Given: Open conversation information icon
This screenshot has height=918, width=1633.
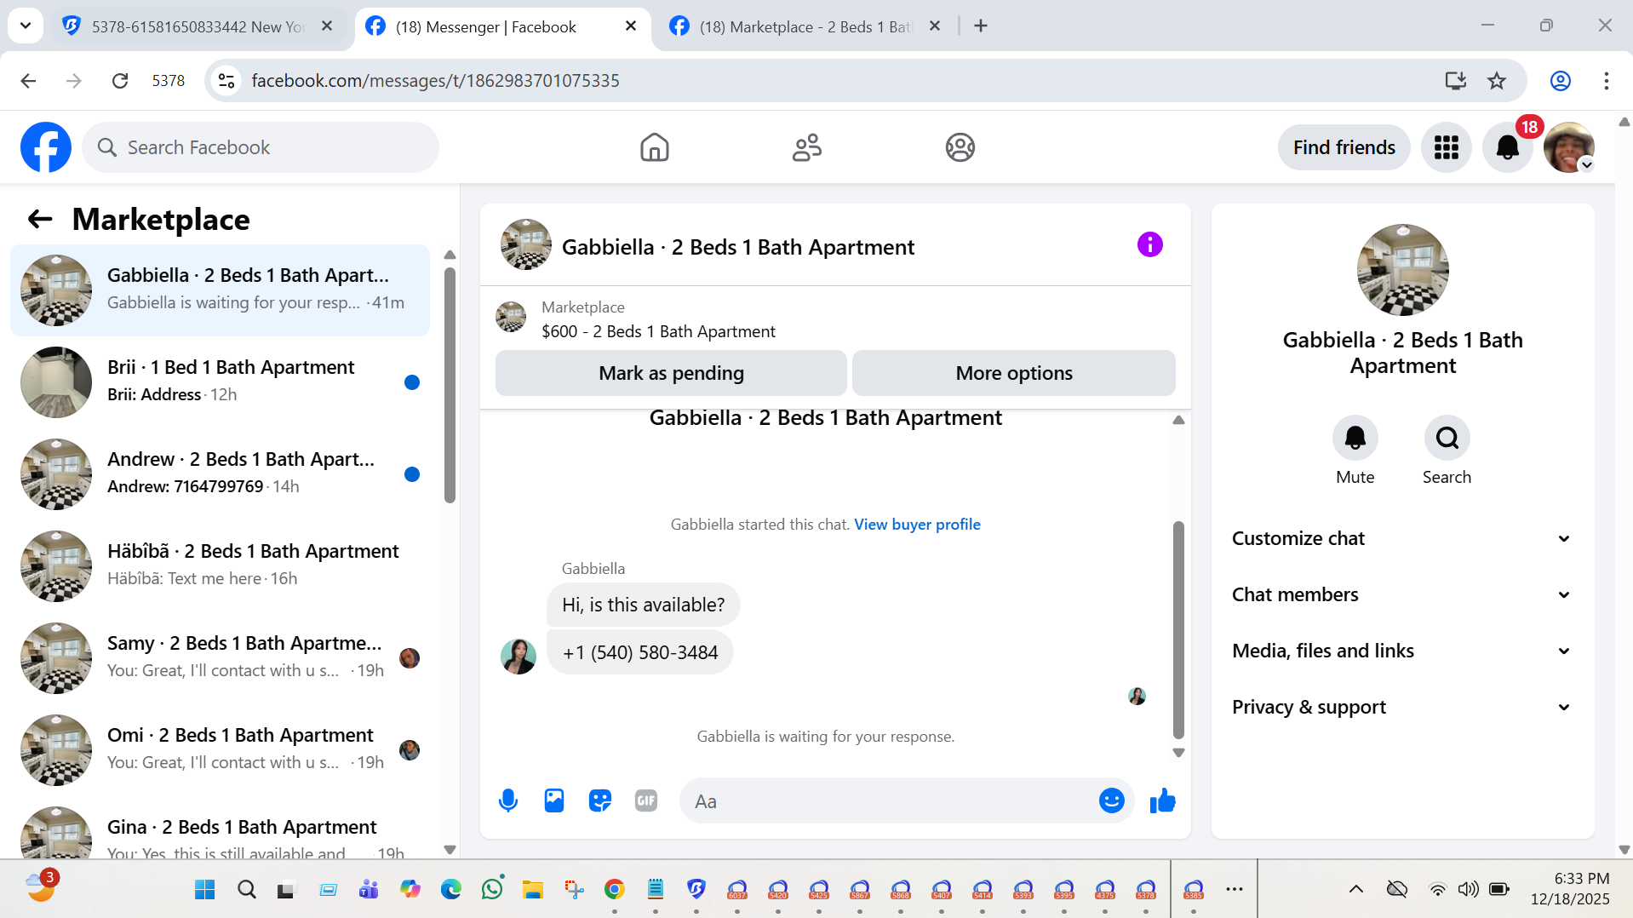Looking at the screenshot, I should click(1149, 245).
